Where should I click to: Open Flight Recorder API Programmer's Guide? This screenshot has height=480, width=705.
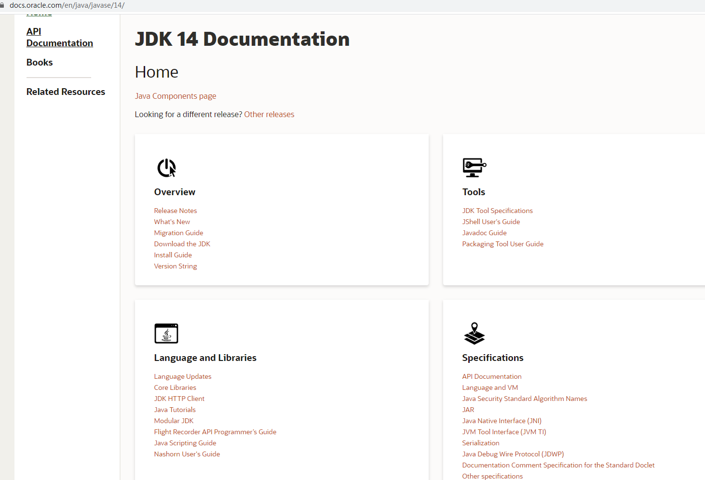[215, 432]
